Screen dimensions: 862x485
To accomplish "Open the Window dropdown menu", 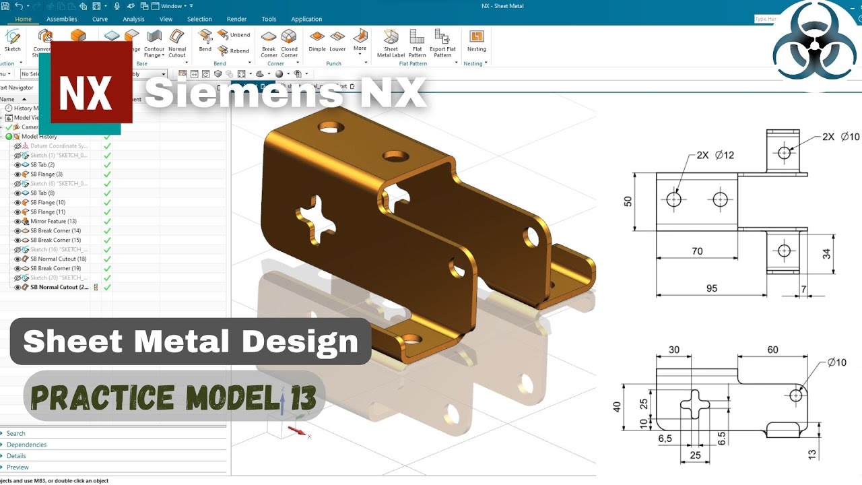I will (170, 6).
